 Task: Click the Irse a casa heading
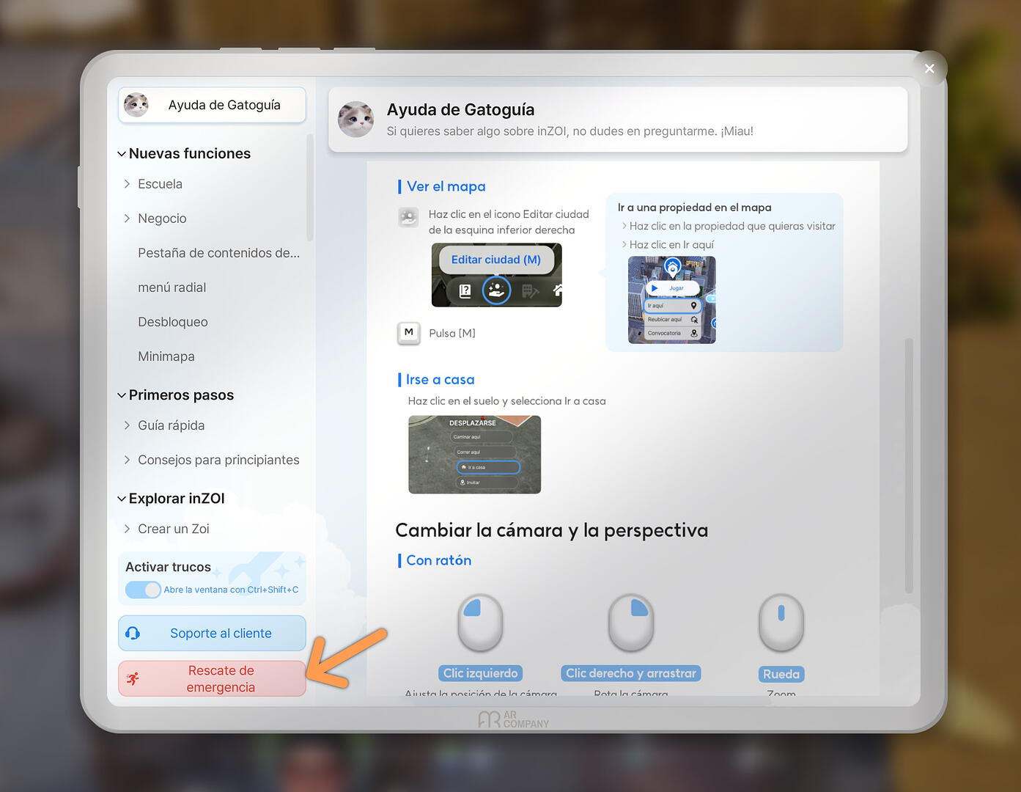tap(440, 379)
